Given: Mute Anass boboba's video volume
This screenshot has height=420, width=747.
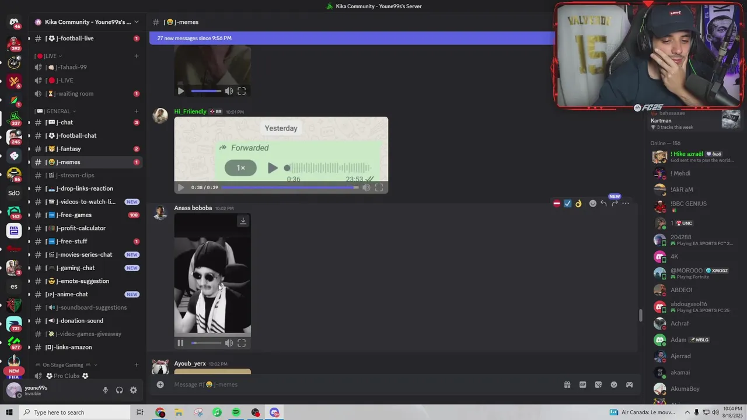Looking at the screenshot, I should click(229, 343).
